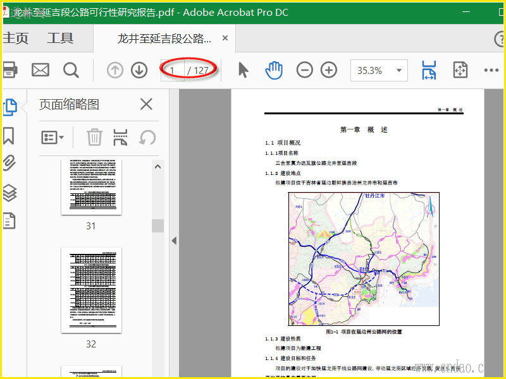Image resolution: width=506 pixels, height=379 pixels.
Task: Open the Bookmarks panel
Action: (x=9, y=136)
